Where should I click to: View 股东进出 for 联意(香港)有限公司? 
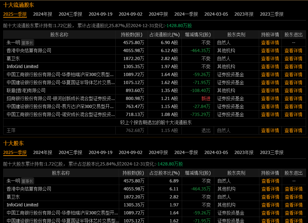click(293, 91)
